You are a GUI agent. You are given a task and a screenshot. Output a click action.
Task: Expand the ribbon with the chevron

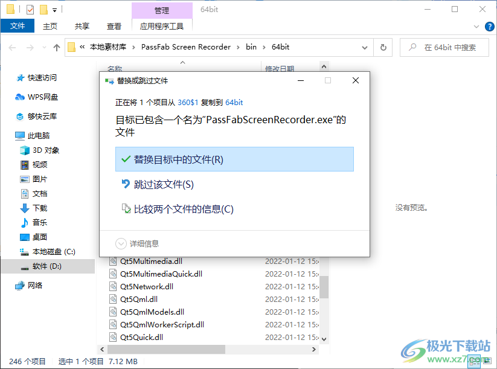476,27
